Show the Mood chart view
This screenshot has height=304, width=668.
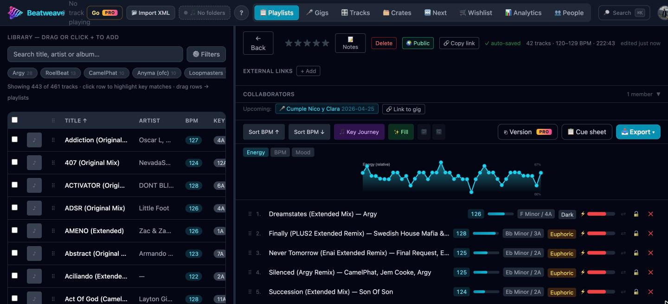click(303, 152)
